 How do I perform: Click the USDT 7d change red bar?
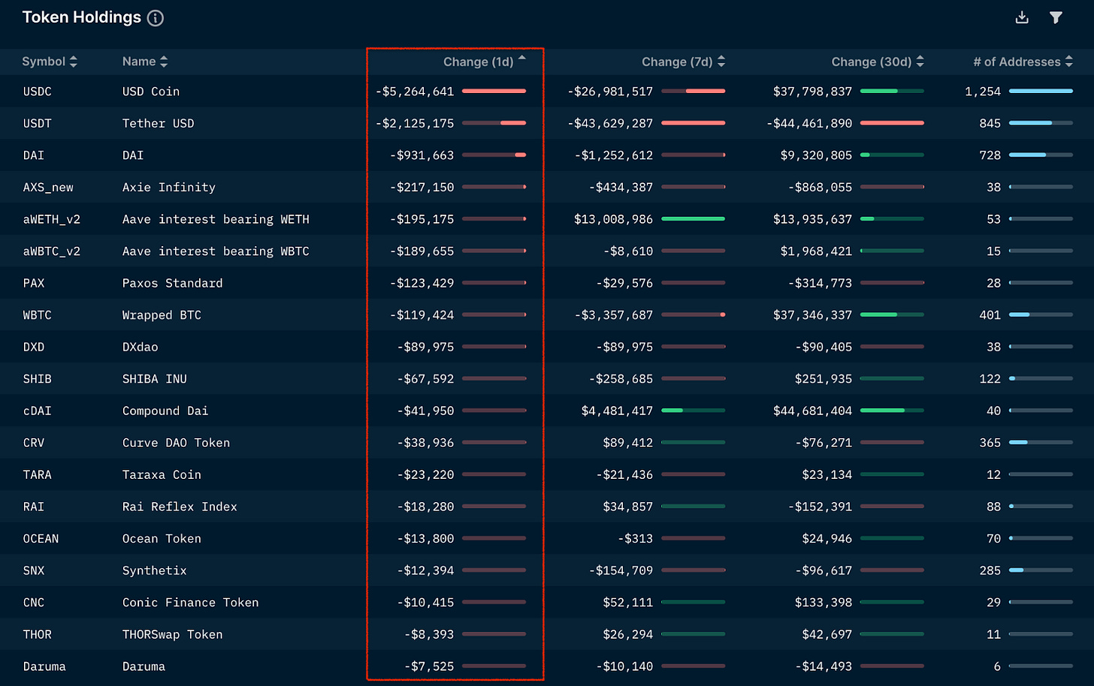point(694,123)
